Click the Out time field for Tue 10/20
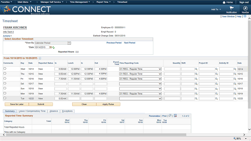Image resolution: width=251 pixels, height=141 pixels. tap(101, 99)
